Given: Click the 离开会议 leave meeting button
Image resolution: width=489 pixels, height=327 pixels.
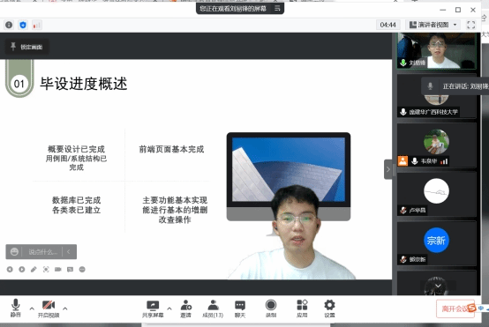Looking at the screenshot, I should click(x=455, y=308).
